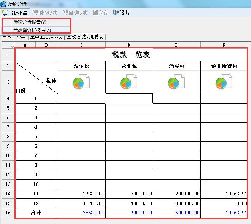251x224 pixels.
Task: Select the empty 增值税 cell for month 1
Action: (x=81, y=99)
